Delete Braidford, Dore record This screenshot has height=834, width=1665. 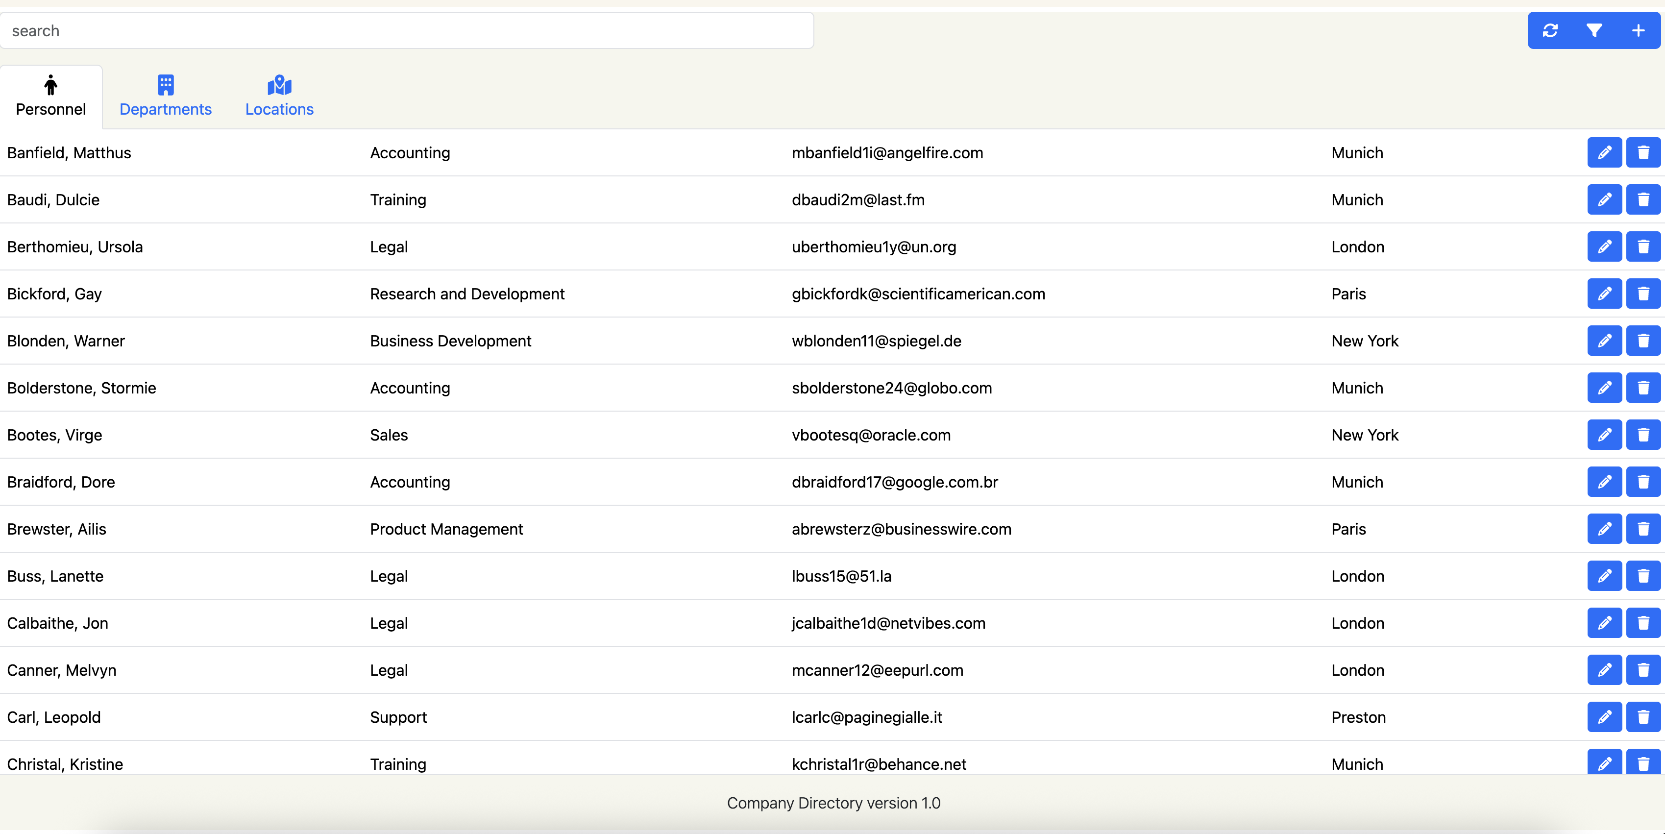click(1643, 482)
